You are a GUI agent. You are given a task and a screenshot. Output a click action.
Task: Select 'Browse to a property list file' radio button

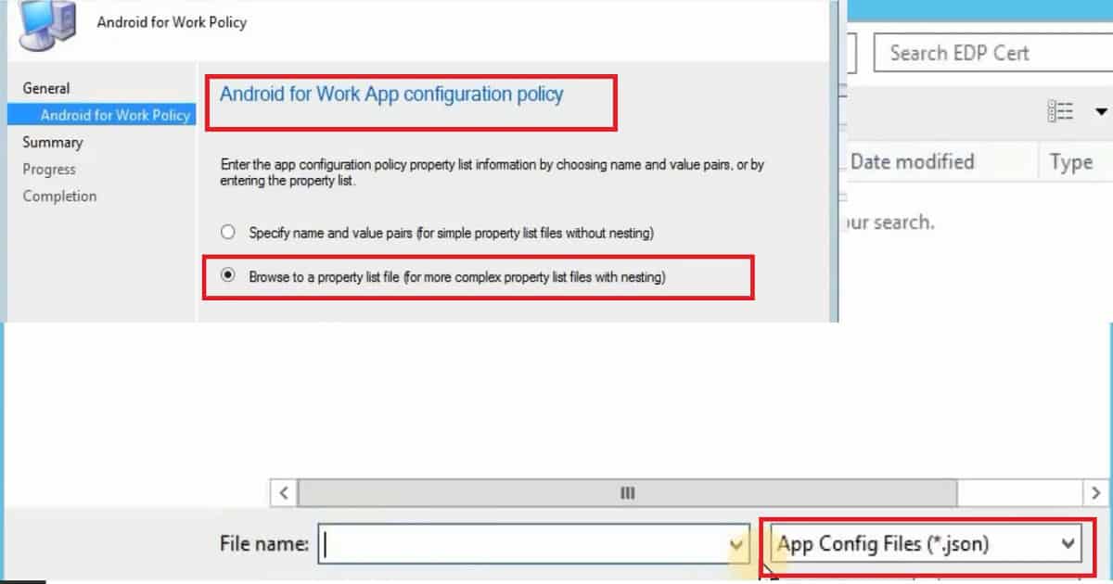tap(228, 276)
